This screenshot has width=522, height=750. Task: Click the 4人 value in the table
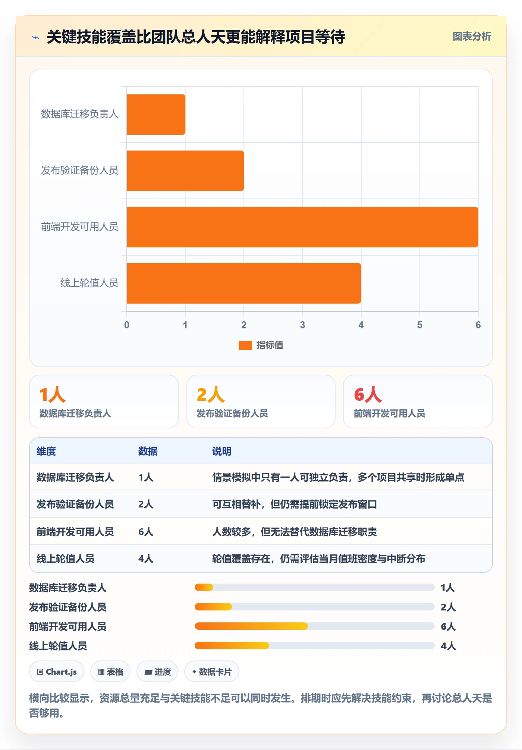click(146, 559)
